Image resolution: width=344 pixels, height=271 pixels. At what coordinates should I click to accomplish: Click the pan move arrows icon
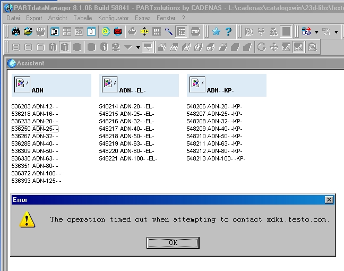(274, 47)
